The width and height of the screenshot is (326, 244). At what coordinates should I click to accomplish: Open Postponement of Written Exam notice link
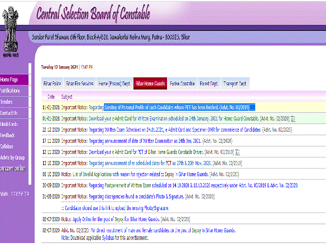[194, 185]
